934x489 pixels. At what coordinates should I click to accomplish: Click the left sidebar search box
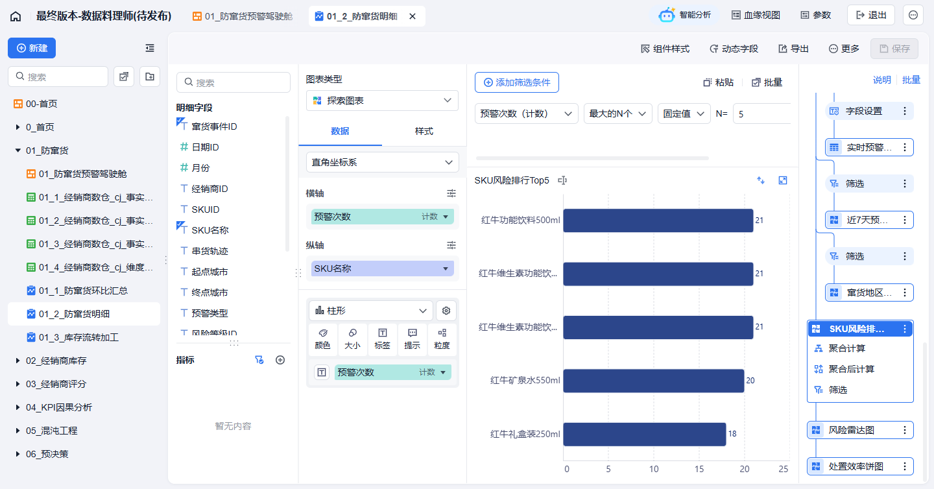coord(58,77)
